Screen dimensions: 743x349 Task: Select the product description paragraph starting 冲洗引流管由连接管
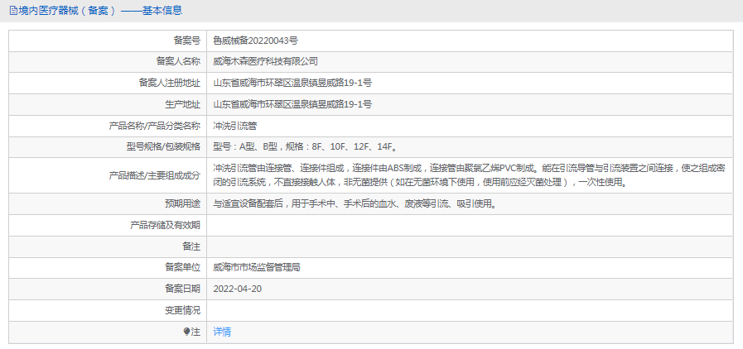coord(470,175)
